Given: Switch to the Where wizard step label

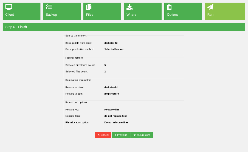Looking at the screenshot, I should click(131, 15).
